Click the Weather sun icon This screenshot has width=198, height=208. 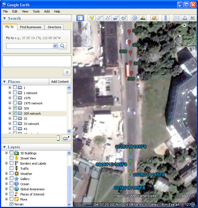coord(16,173)
